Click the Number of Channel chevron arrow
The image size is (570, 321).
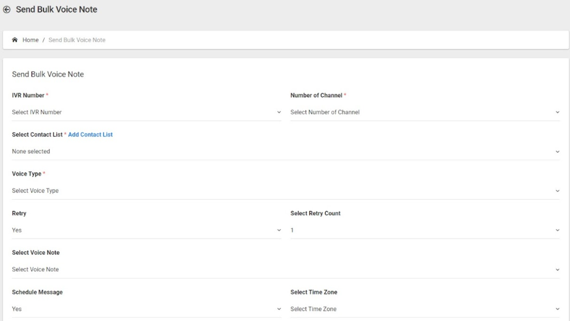click(557, 113)
